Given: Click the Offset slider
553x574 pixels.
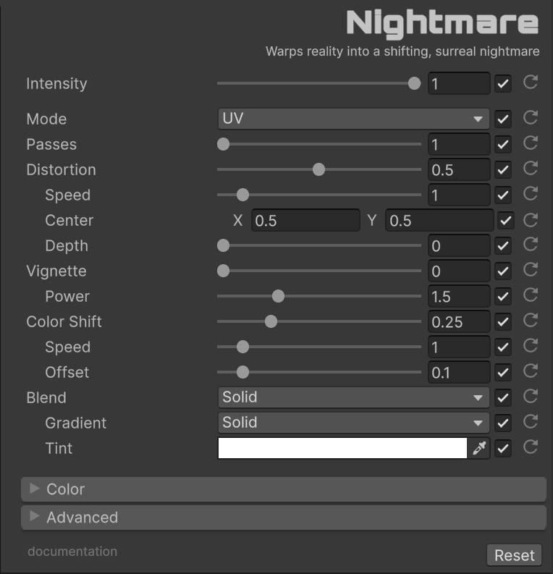Looking at the screenshot, I should click(318, 372).
